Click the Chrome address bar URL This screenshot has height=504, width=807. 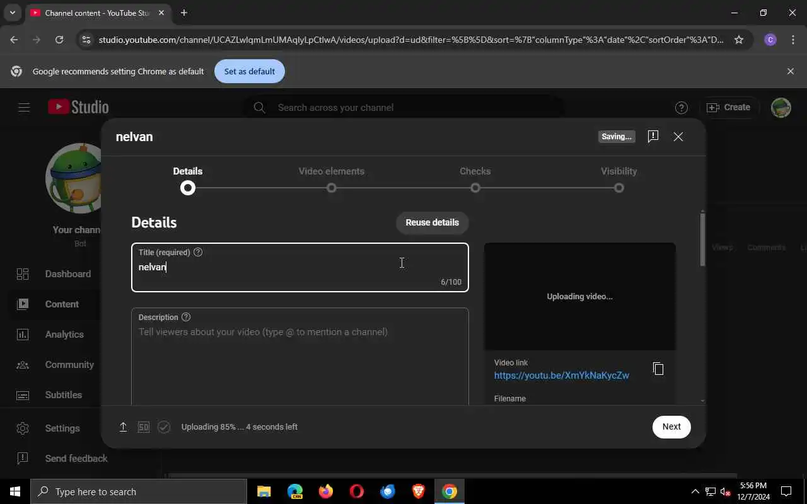(x=411, y=40)
